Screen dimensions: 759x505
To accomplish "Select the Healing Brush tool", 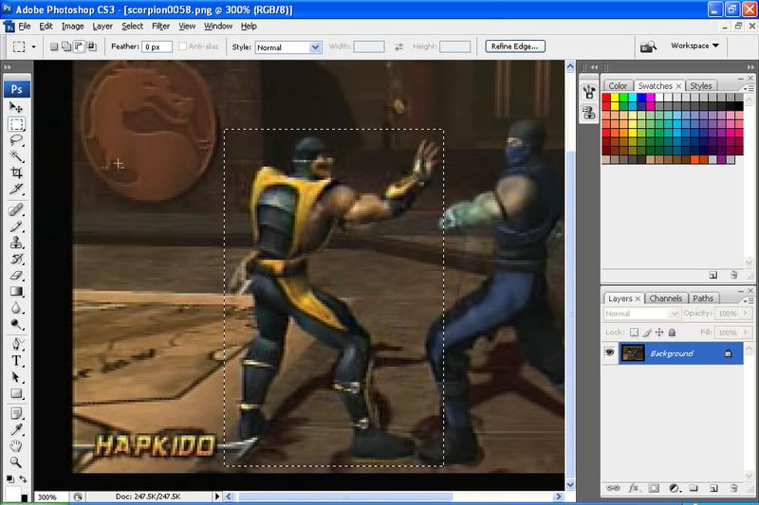I will point(16,209).
